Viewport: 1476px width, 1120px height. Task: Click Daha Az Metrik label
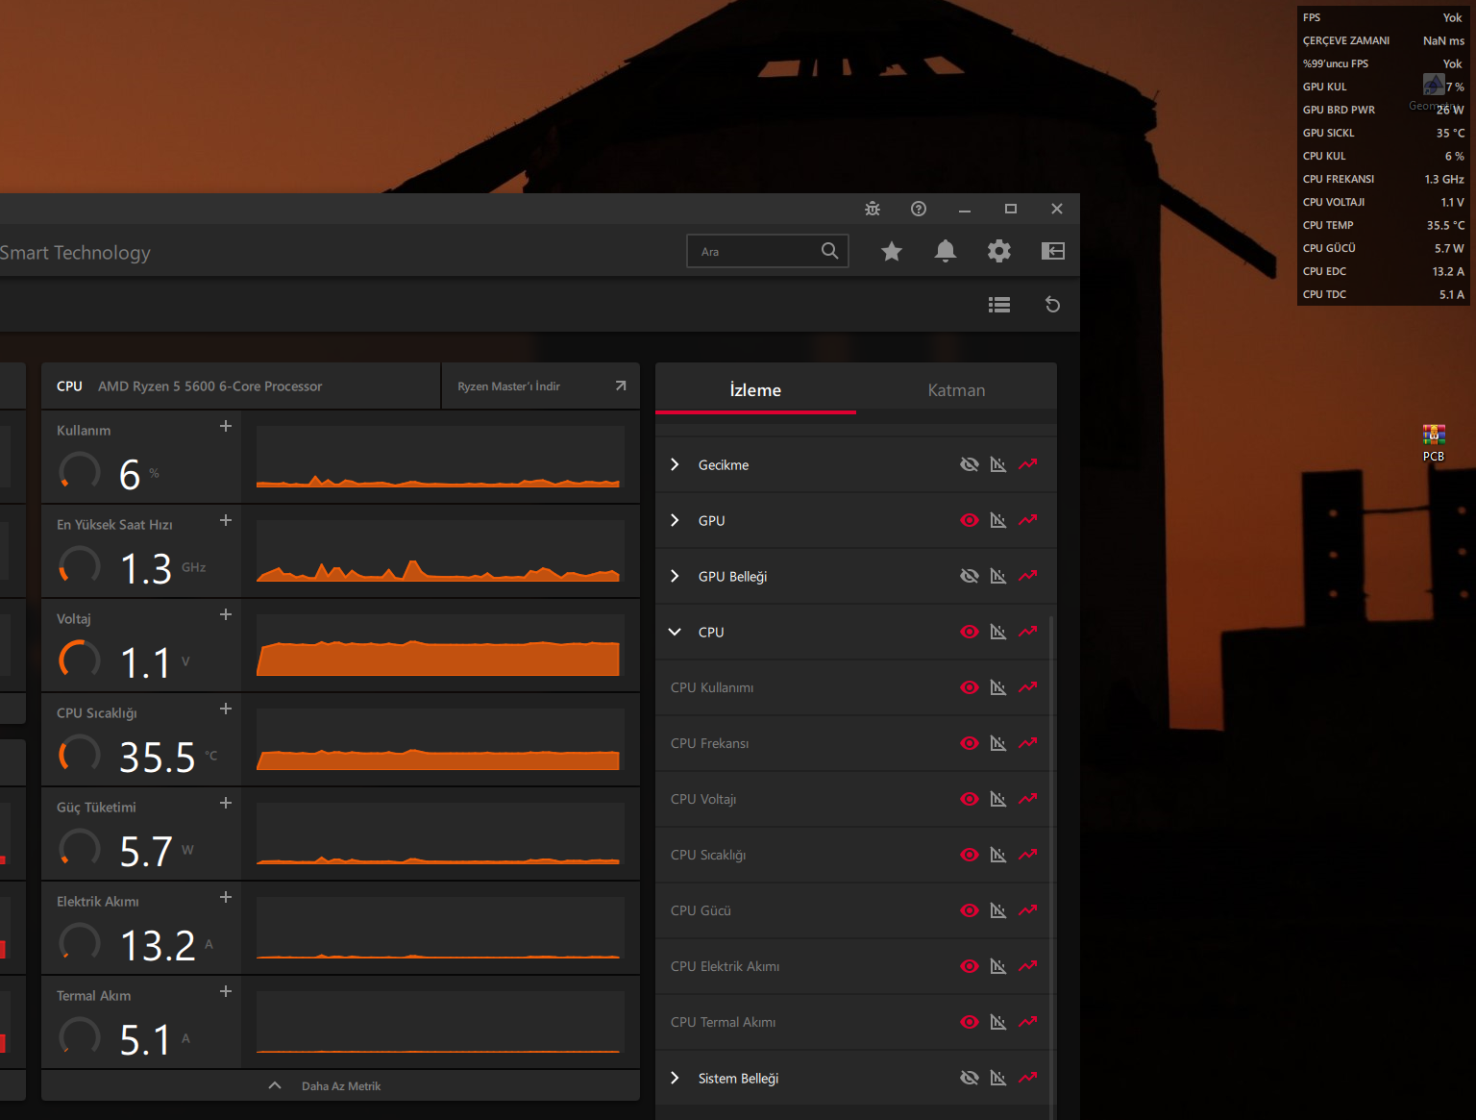point(341,1086)
